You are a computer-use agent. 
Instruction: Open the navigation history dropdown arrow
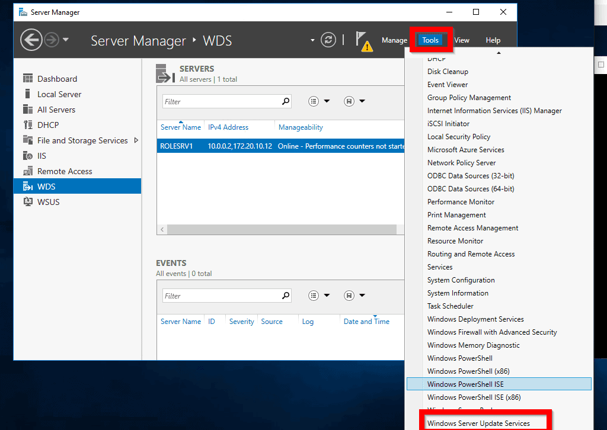[x=66, y=40]
